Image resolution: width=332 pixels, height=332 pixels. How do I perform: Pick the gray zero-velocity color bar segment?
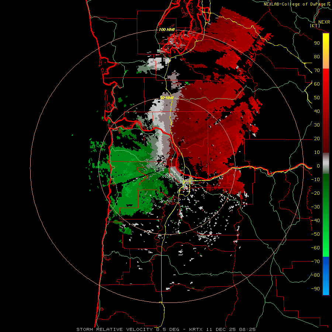(326, 163)
